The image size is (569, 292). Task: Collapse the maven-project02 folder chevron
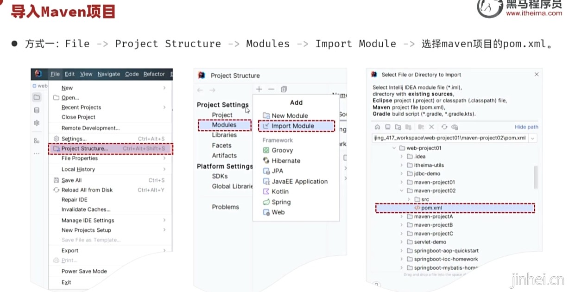click(402, 190)
